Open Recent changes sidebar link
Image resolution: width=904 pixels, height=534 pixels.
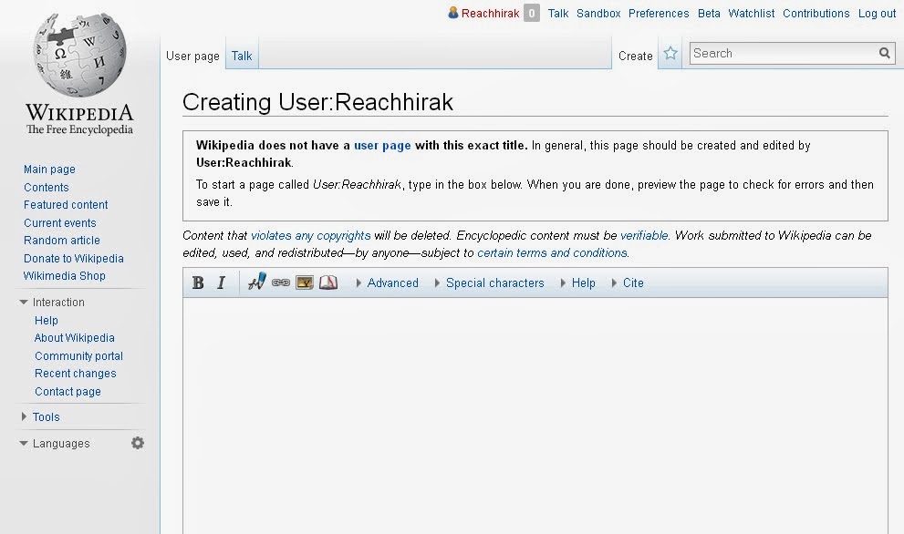pyautogui.click(x=75, y=374)
